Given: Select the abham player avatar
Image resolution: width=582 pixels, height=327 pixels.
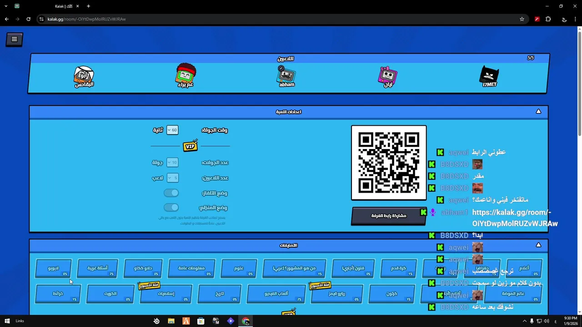Looking at the screenshot, I should pos(286,76).
